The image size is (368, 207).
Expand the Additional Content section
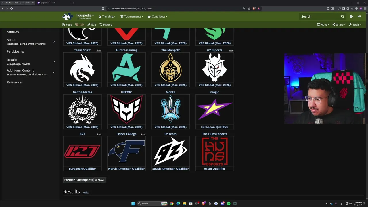point(53,72)
